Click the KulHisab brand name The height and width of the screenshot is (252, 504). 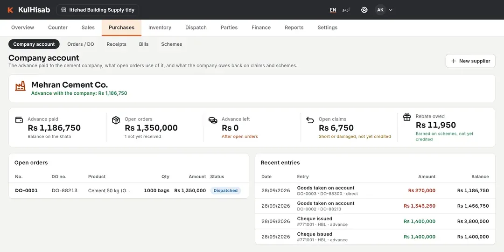[x=34, y=10]
